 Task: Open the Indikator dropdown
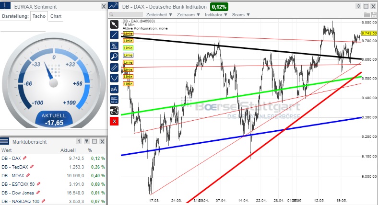pyautogui.click(x=216, y=15)
